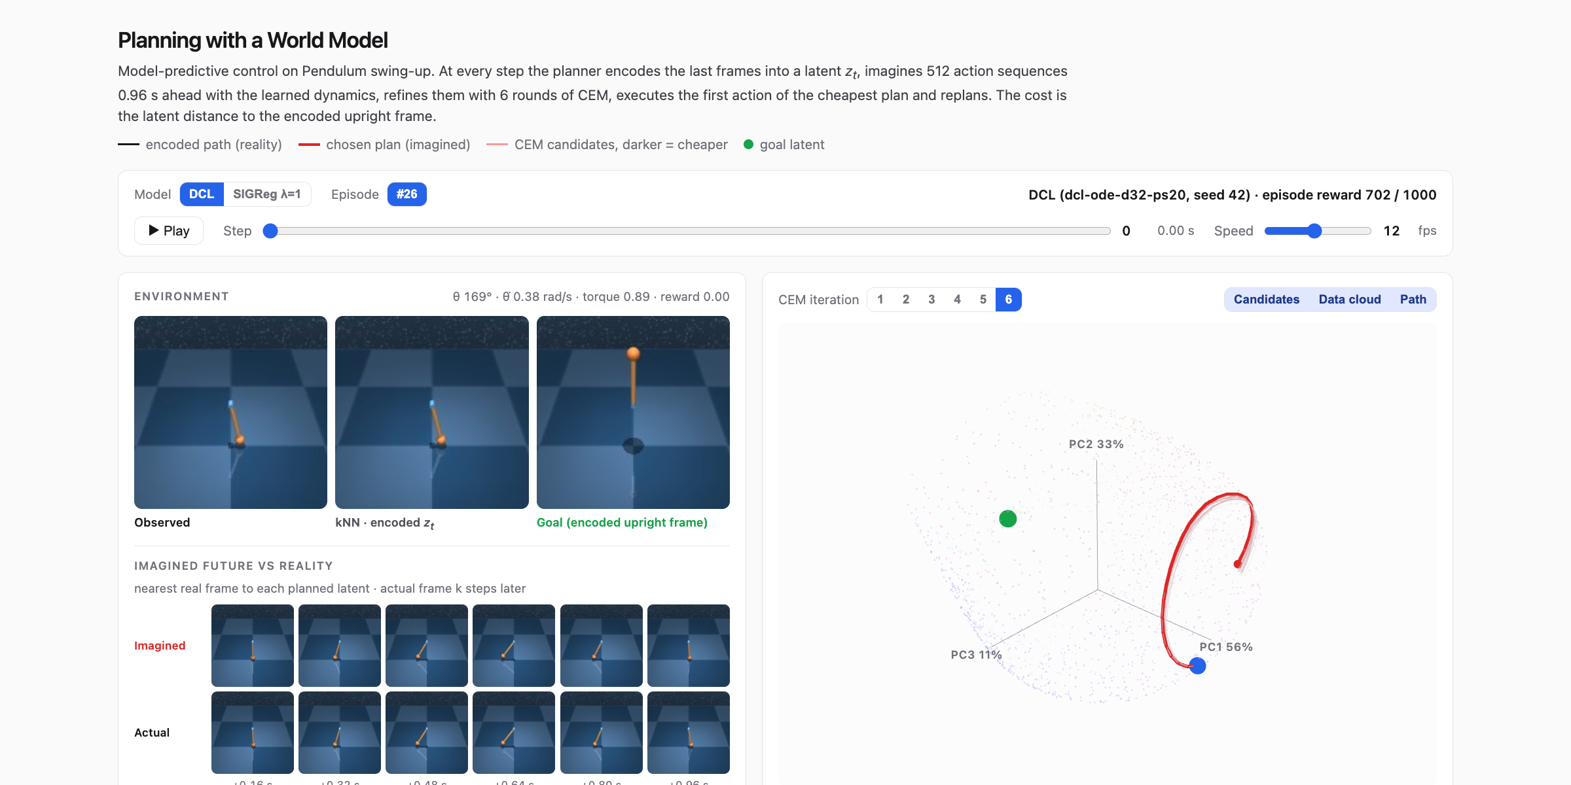The image size is (1571, 785).
Task: Switch model to SIGReg λ=1
Action: tap(267, 194)
